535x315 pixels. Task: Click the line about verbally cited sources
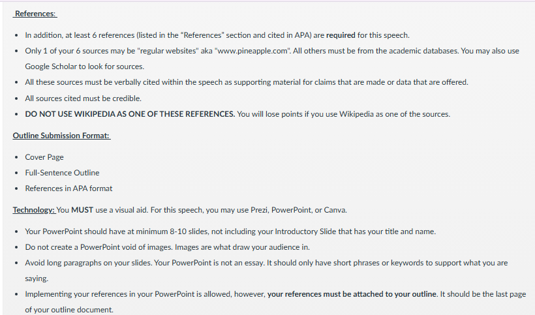(x=247, y=82)
